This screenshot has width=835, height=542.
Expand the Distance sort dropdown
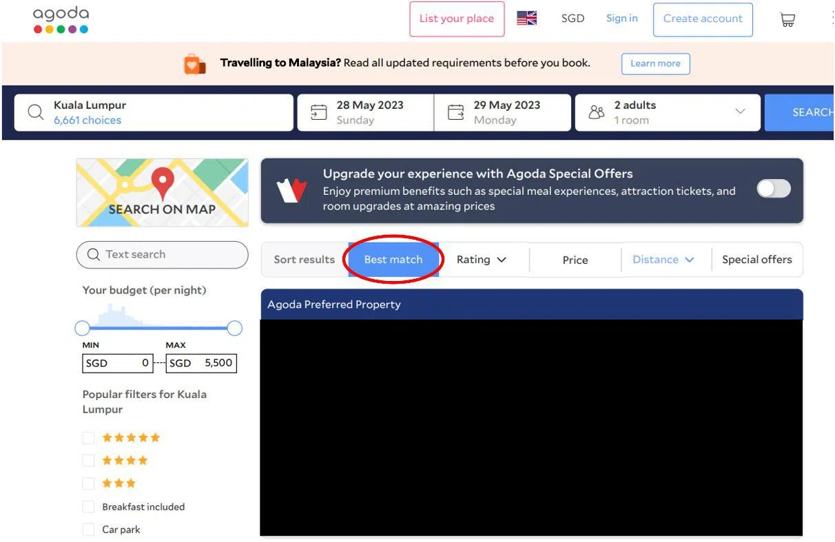663,260
